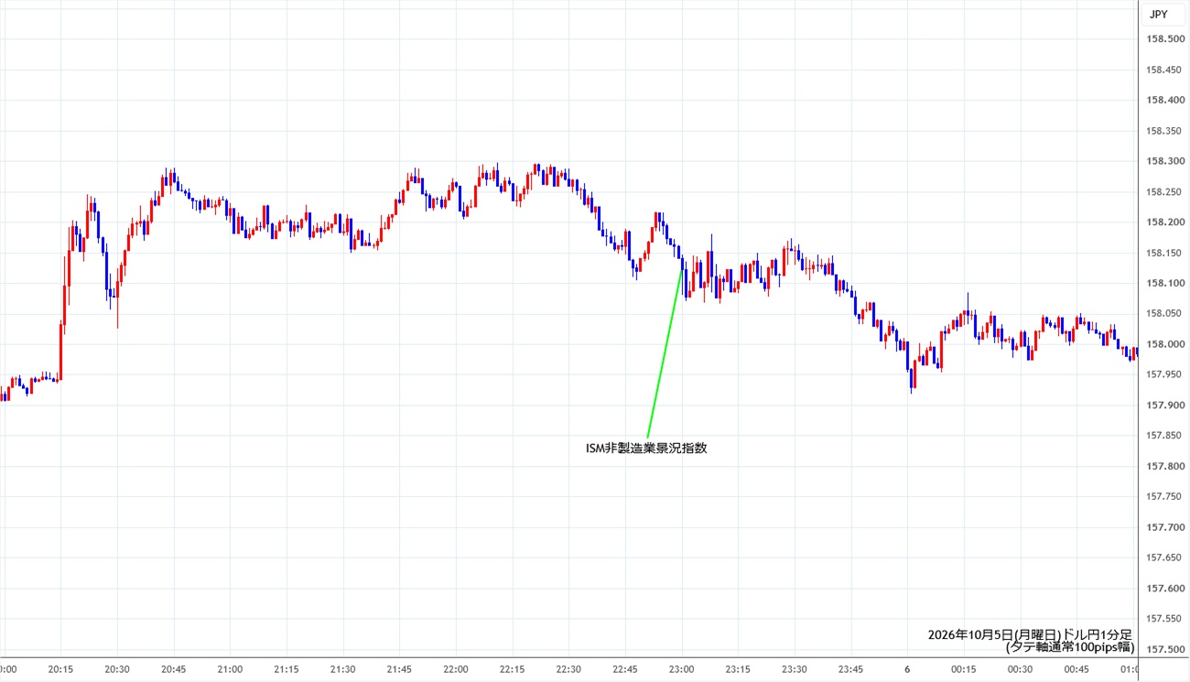The width and height of the screenshot is (1190, 682).
Task: Click the 158.500 price axis label
Action: [x=1166, y=38]
